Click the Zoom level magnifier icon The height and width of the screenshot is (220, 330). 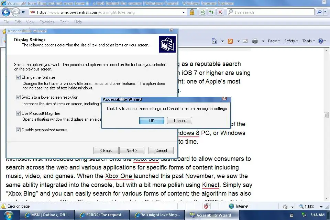coord(301,206)
